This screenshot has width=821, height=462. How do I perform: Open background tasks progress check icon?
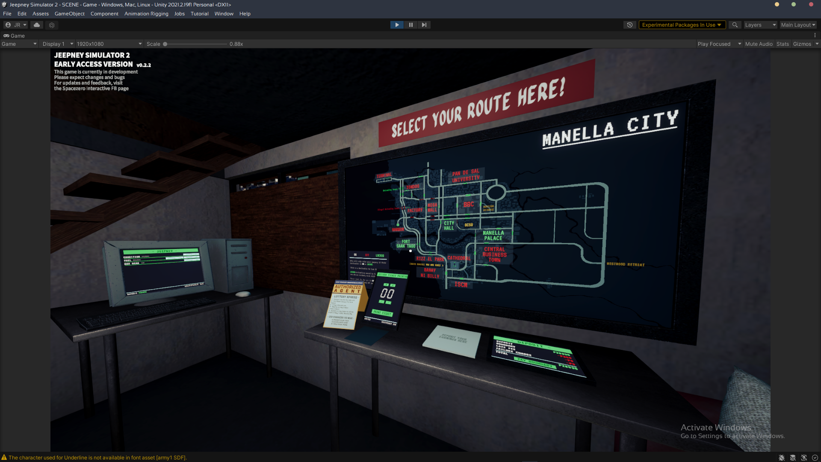(815, 458)
